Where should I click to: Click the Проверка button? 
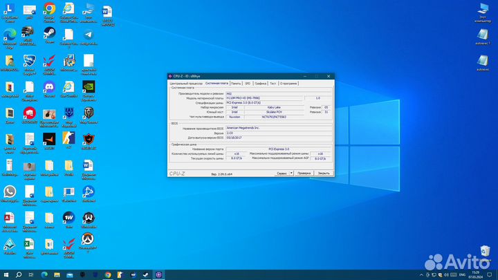pyautogui.click(x=304, y=174)
